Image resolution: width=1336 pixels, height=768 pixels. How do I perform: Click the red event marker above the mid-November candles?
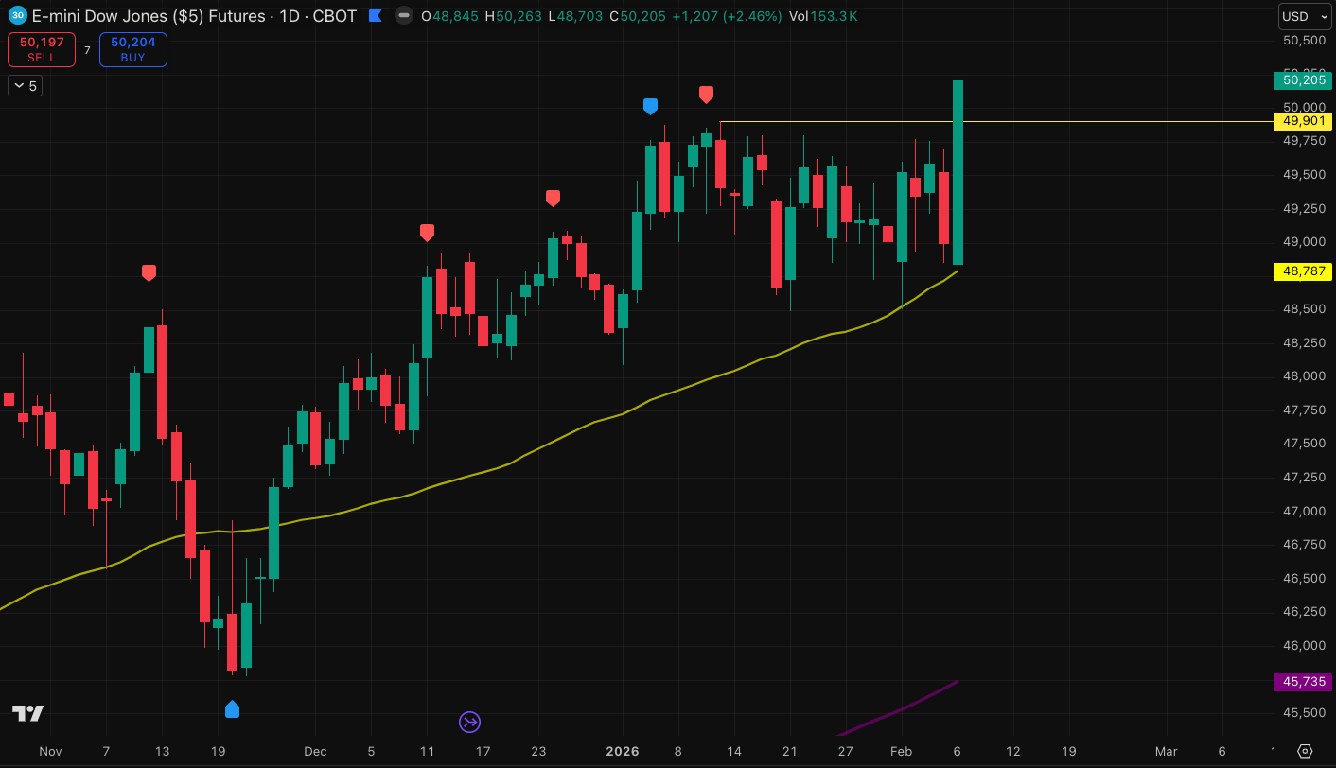point(149,272)
